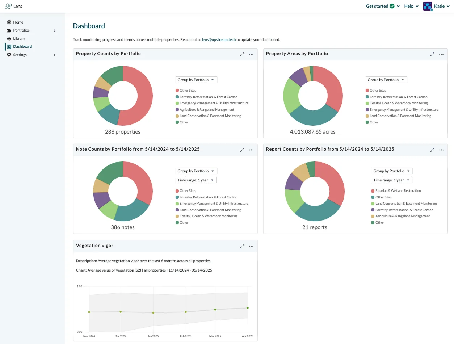Open Time range dropdown in Note Counts
This screenshot has width=454, height=344.
click(196, 180)
